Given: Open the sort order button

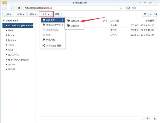Looking at the screenshot, I should 155,14.
